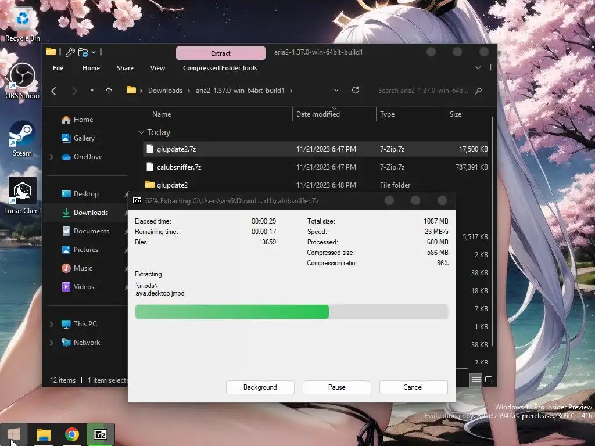Click the 7-Zip taskbar icon
Screen dimensions: 595x446
101,434
